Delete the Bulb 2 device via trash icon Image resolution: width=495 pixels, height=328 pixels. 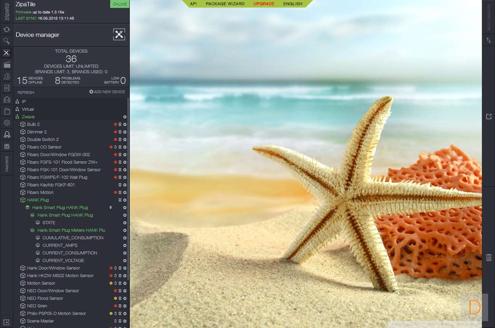click(120, 124)
